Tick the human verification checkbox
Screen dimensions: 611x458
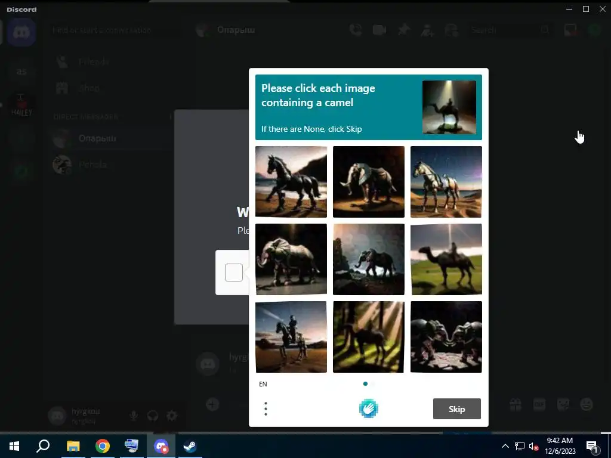(234, 272)
